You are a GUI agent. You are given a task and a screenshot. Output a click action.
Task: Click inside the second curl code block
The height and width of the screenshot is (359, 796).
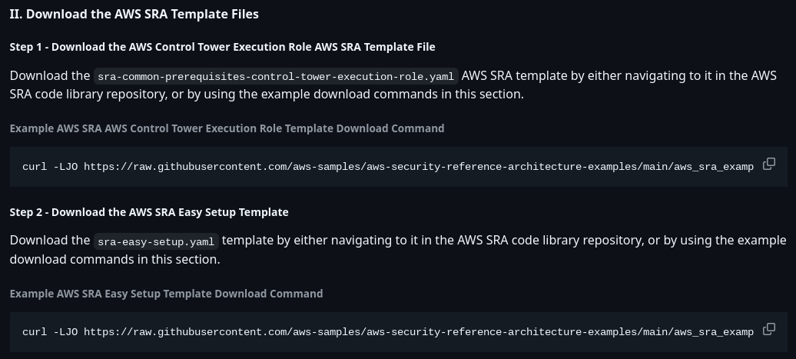(399, 332)
